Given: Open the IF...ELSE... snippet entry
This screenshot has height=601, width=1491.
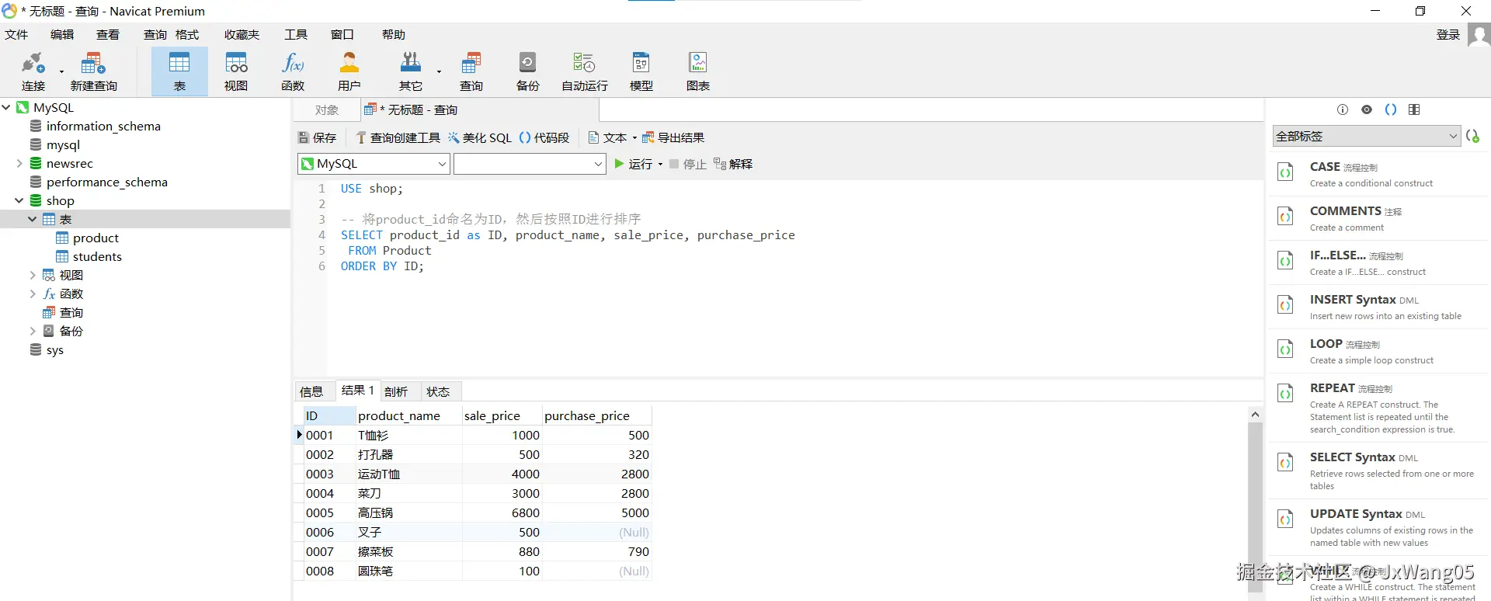Looking at the screenshot, I should (x=1379, y=262).
